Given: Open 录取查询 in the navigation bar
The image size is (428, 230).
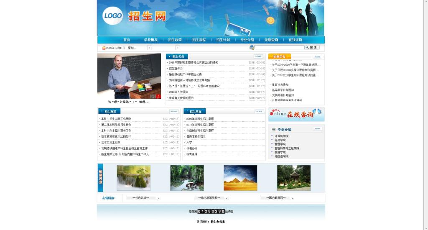Looking at the screenshot, I should pyautogui.click(x=271, y=40).
